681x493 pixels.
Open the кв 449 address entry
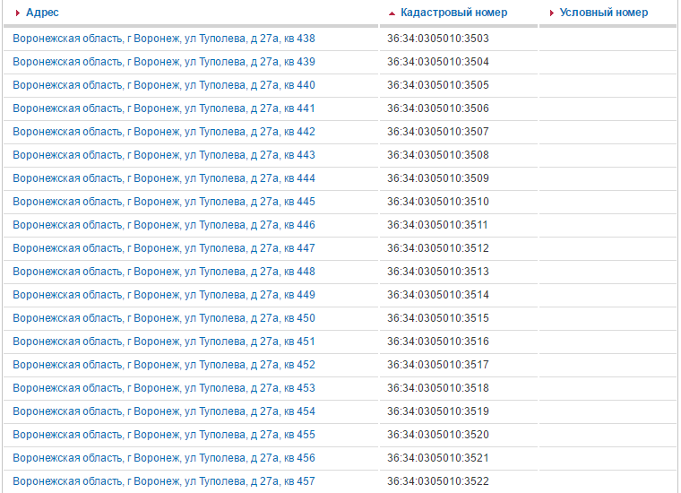click(164, 295)
